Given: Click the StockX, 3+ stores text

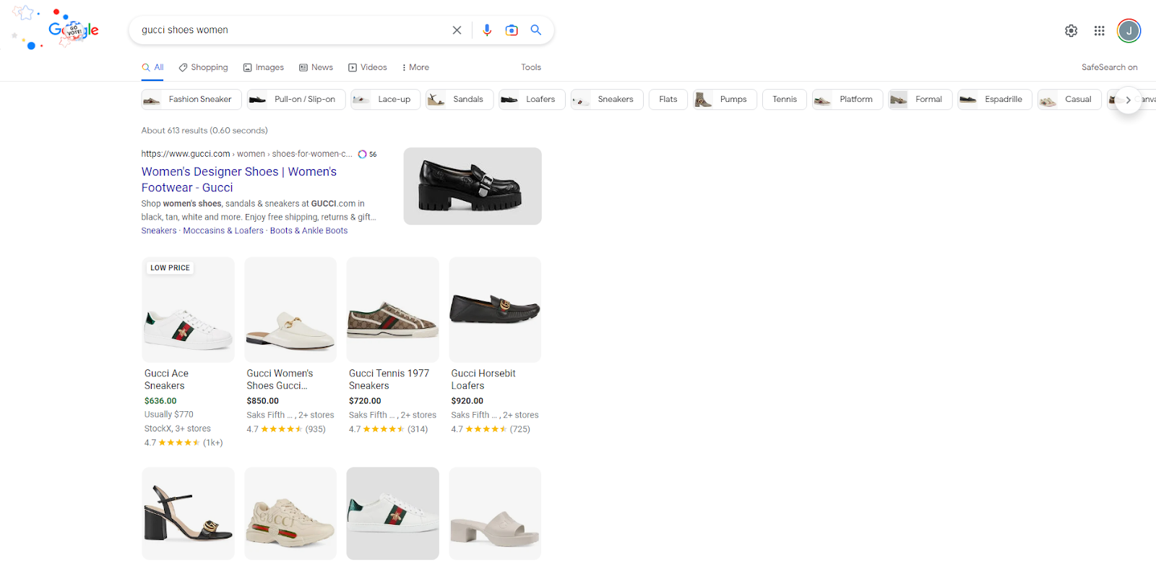Looking at the screenshot, I should pyautogui.click(x=178, y=429).
